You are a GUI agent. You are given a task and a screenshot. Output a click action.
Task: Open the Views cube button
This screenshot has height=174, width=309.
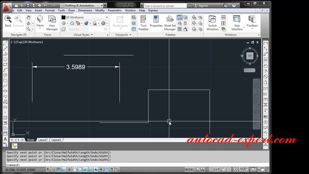point(40,21)
